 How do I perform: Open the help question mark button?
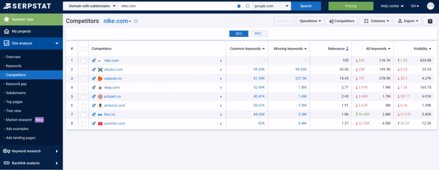pos(430,21)
